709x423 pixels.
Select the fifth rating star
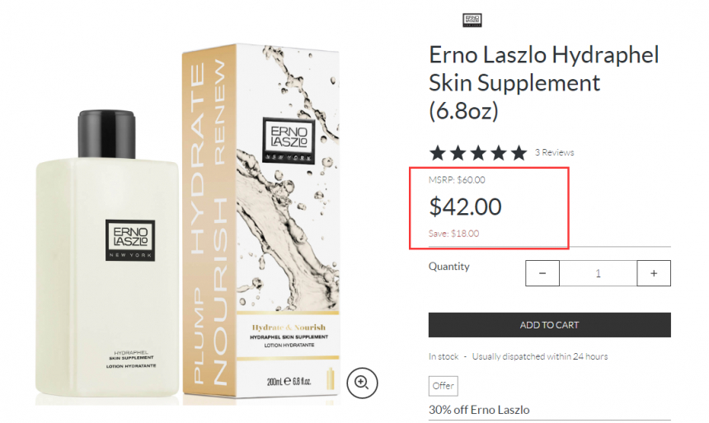point(519,153)
